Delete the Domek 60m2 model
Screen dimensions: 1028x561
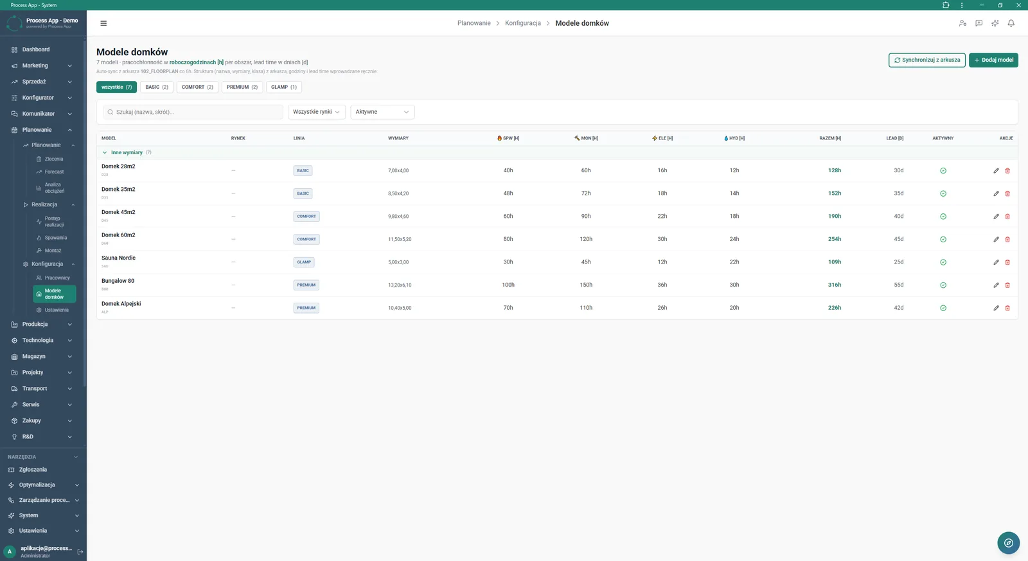[x=1007, y=239]
